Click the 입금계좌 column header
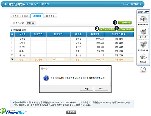The height and width of the screenshot is (116, 151). tap(58, 34)
